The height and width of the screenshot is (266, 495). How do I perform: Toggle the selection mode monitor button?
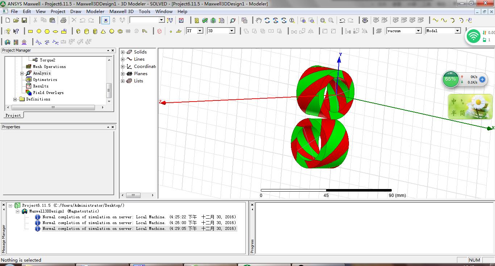105,21
